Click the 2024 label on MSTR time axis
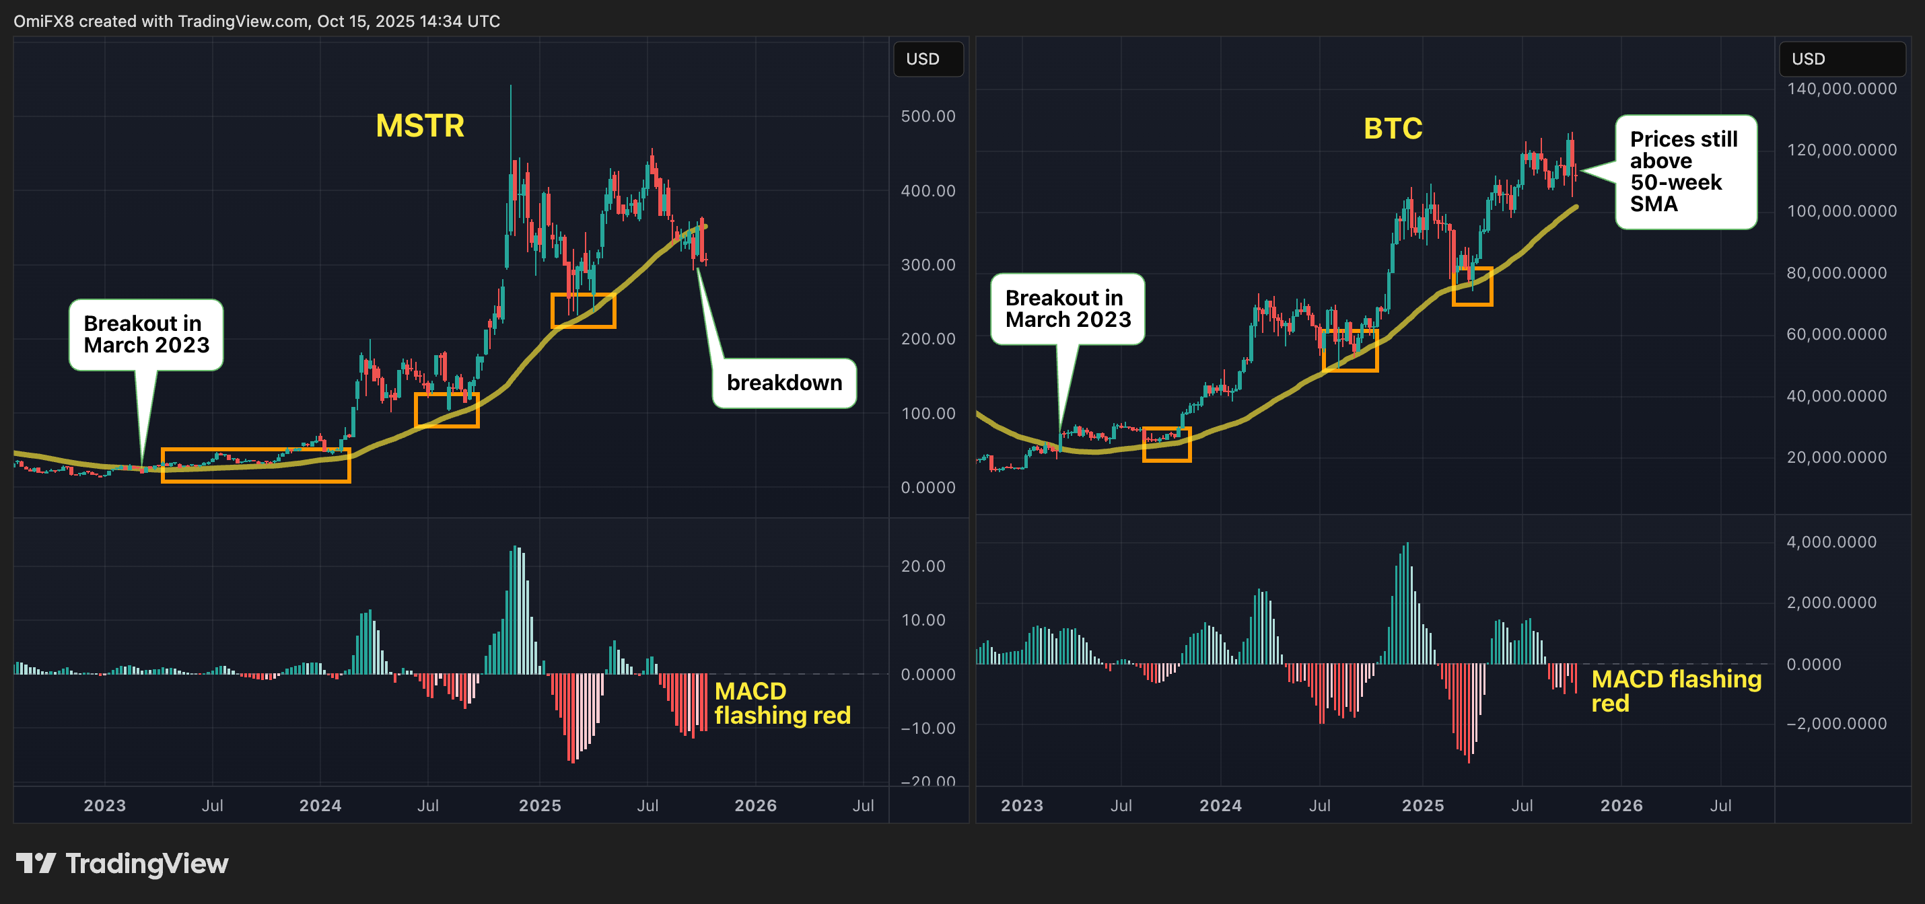Image resolution: width=1925 pixels, height=904 pixels. coord(320,806)
